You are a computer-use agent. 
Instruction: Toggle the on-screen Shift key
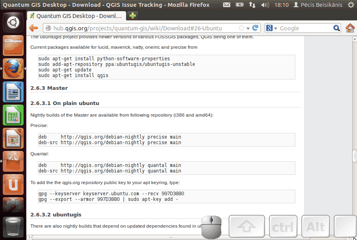pos(247,226)
